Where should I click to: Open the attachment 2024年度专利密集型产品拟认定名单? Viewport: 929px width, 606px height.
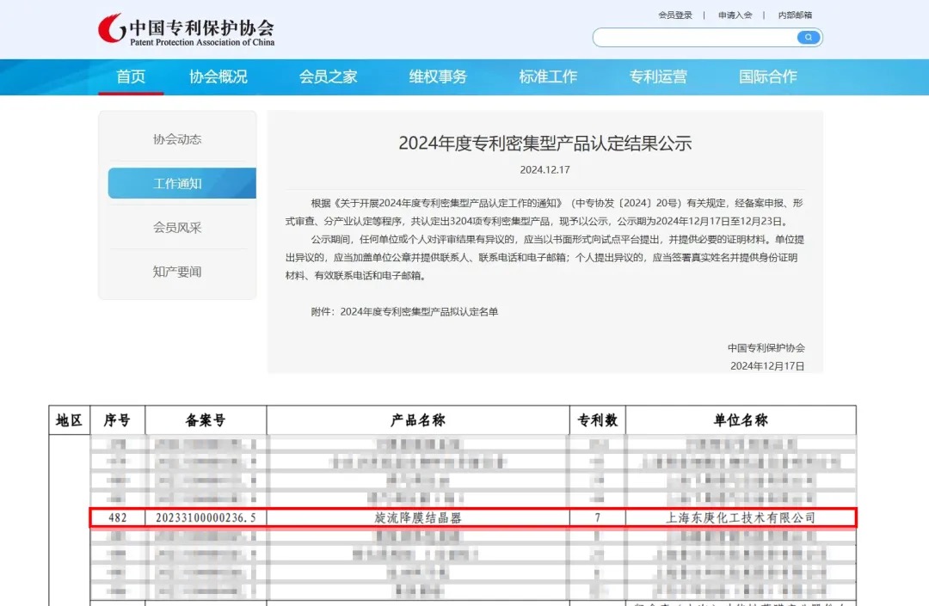(419, 311)
